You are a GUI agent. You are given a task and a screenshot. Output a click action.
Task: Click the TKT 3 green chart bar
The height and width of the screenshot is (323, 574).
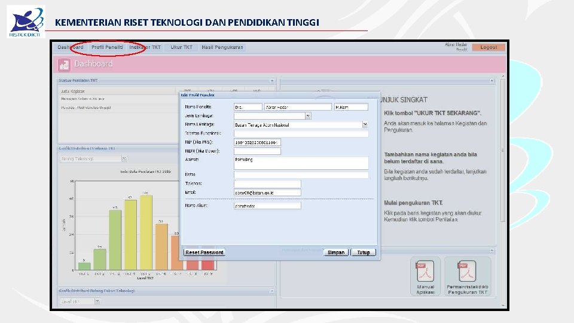(x=115, y=240)
